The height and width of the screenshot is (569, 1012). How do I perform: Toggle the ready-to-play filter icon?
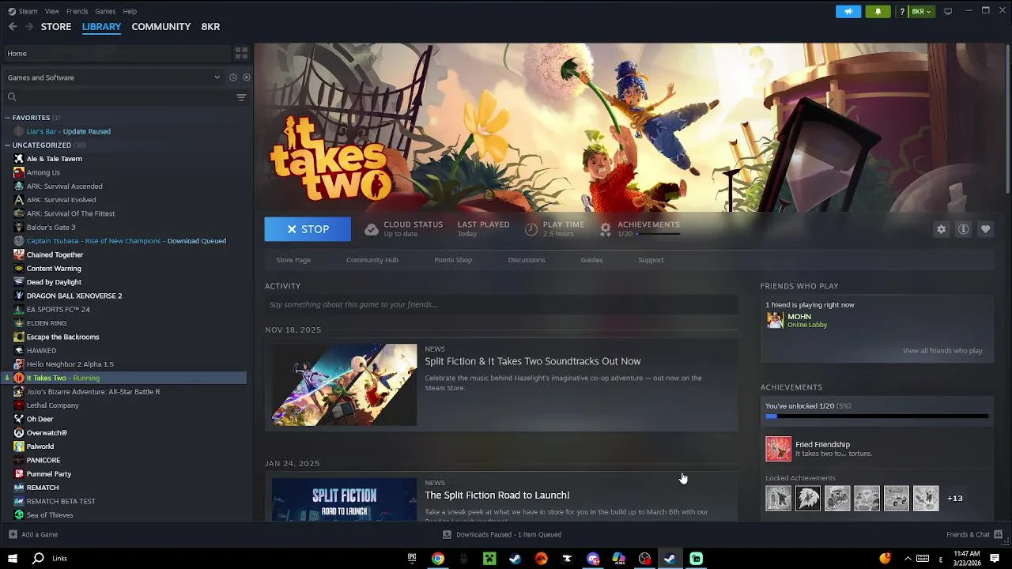[x=247, y=77]
